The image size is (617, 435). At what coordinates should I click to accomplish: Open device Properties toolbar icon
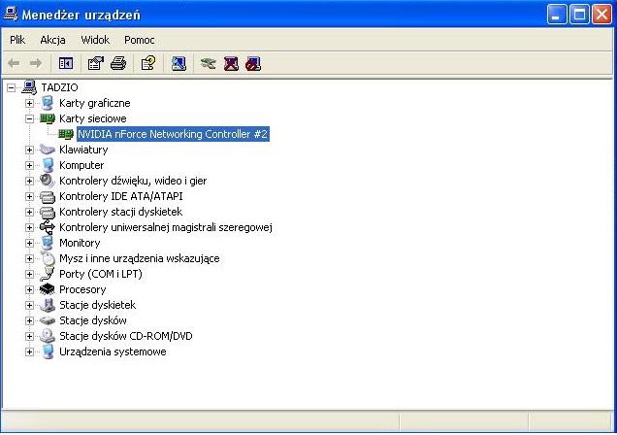96,63
